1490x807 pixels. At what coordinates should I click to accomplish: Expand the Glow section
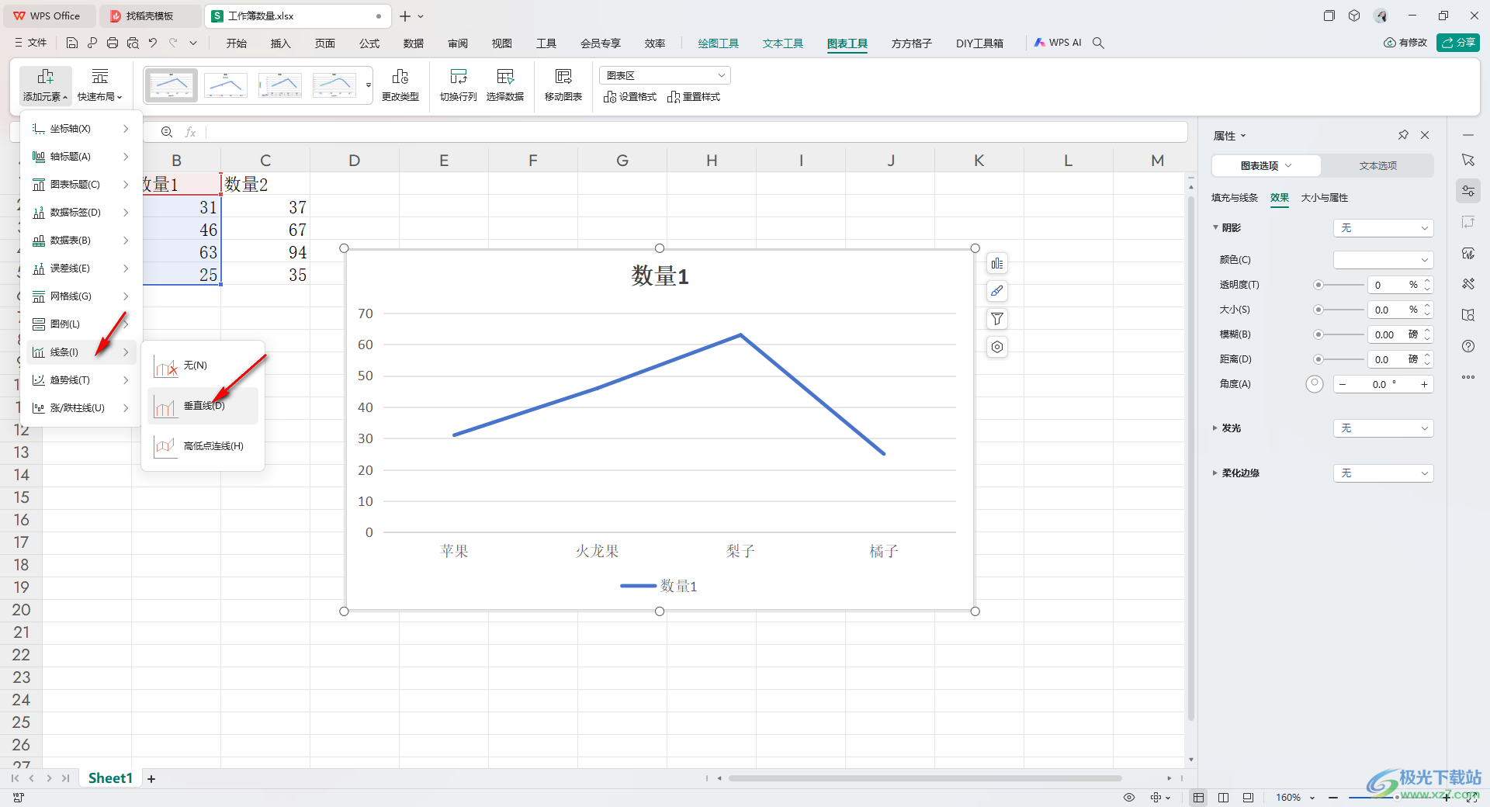click(1216, 428)
